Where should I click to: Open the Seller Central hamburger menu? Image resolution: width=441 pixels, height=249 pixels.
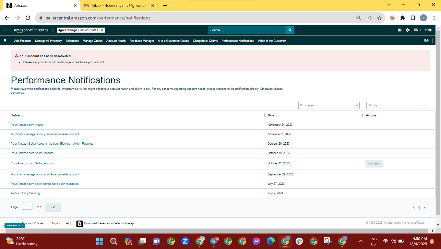[5, 30]
